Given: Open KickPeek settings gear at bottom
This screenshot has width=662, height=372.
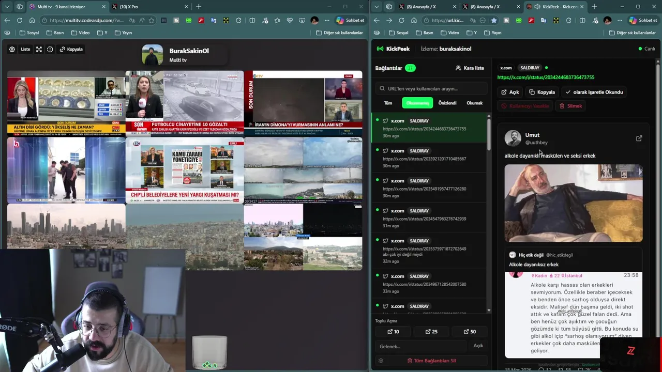Looking at the screenshot, I should click(381, 361).
